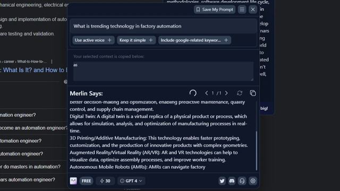Click the '3D Printing/Additive Manufacturing' response line
Viewport: 340px width, 191px height.
coord(159,142)
